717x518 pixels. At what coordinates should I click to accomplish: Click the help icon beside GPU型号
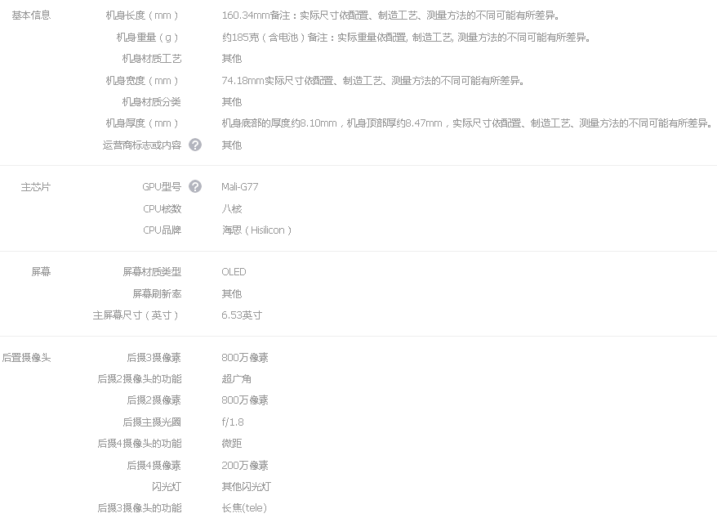(194, 186)
